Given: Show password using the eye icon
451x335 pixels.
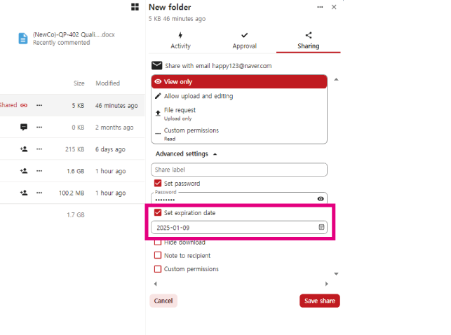Looking at the screenshot, I should tap(321, 199).
